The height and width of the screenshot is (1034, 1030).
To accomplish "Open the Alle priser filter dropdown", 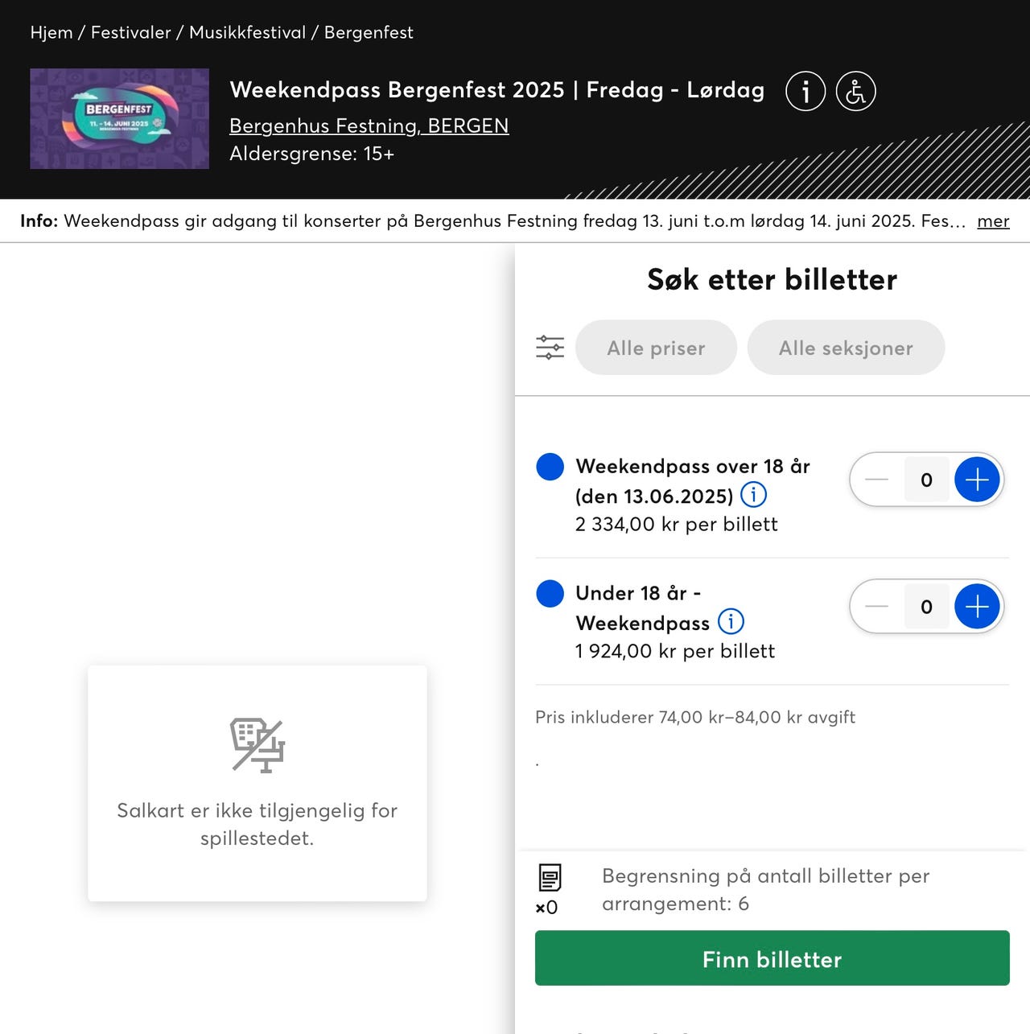I will coord(656,348).
